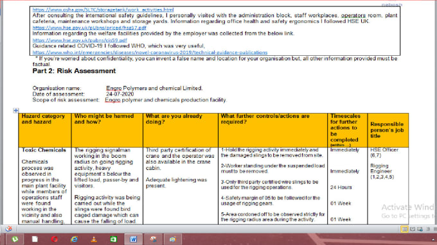Click the 'Who might be harmed and how?' header

[107, 130]
